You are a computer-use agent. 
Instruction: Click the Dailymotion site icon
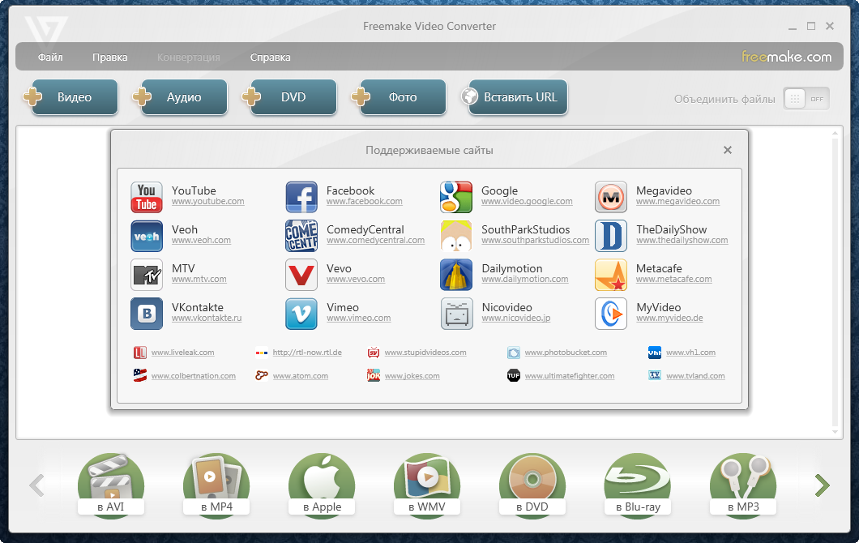click(x=456, y=276)
